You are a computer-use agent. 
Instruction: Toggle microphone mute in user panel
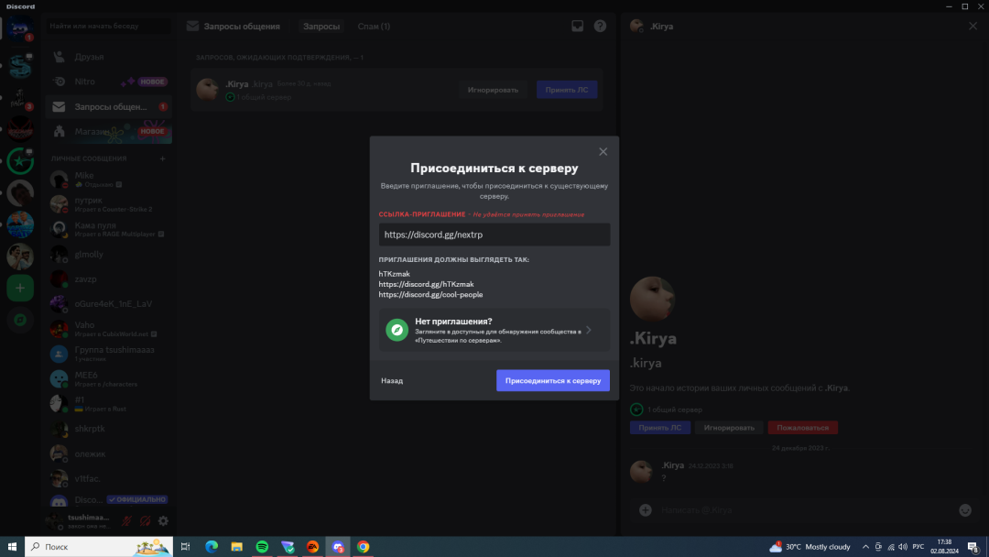(x=126, y=521)
